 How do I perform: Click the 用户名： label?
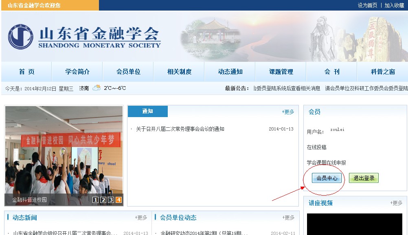click(x=316, y=132)
